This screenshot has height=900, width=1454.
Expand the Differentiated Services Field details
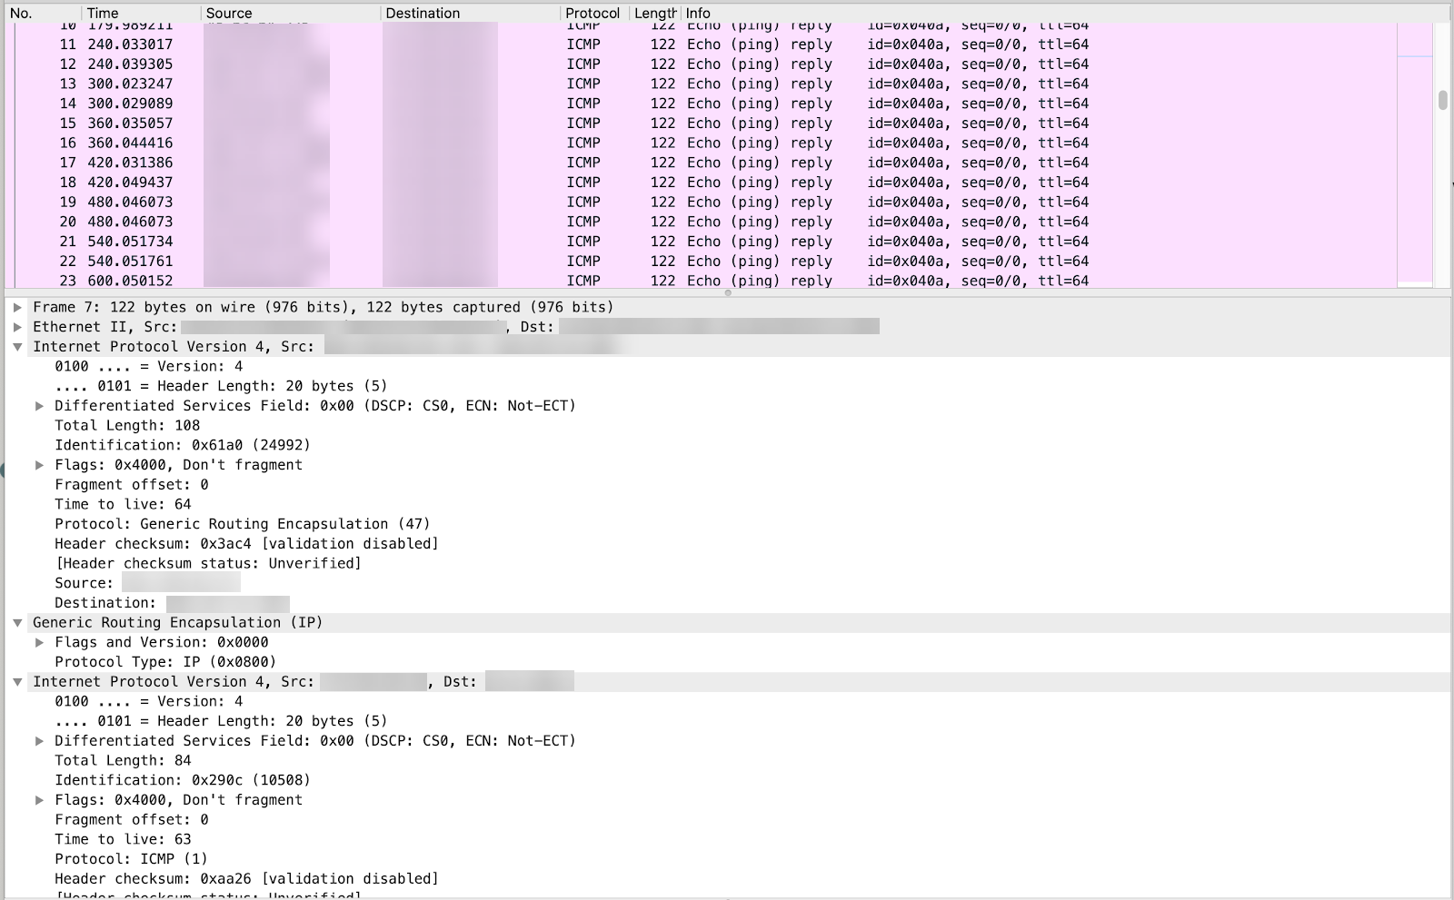(x=39, y=405)
